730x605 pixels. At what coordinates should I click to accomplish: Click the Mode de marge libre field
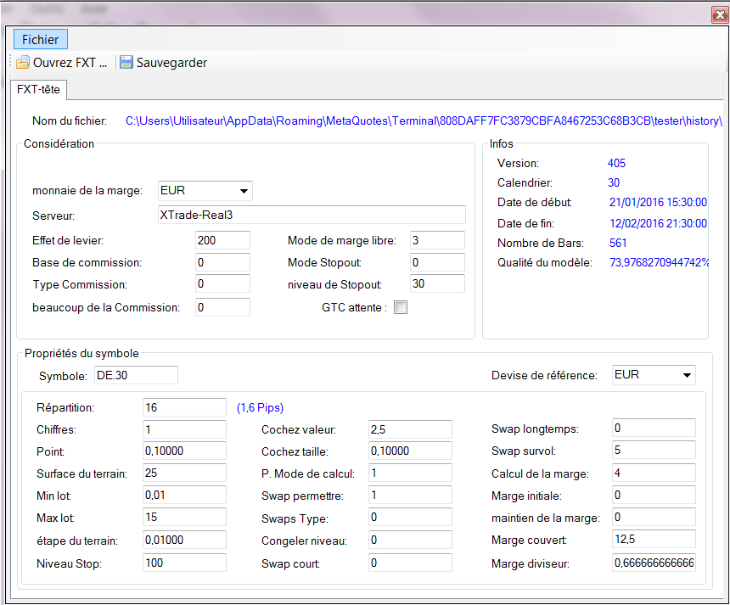[438, 240]
